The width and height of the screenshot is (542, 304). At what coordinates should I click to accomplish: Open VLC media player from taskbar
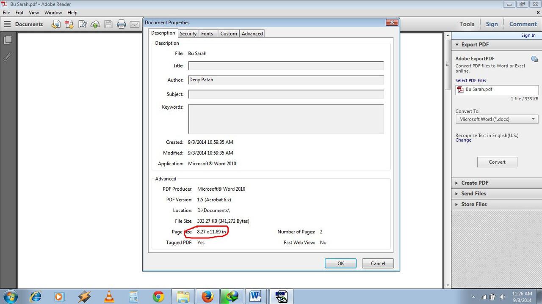[x=109, y=296]
